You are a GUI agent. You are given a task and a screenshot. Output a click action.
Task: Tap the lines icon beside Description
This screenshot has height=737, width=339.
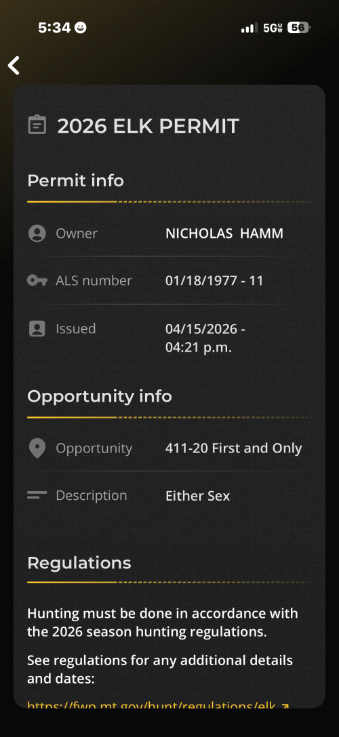[x=37, y=495]
